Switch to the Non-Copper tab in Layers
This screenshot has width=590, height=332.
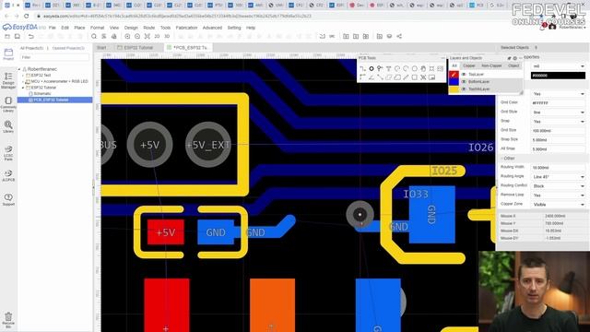(x=491, y=65)
